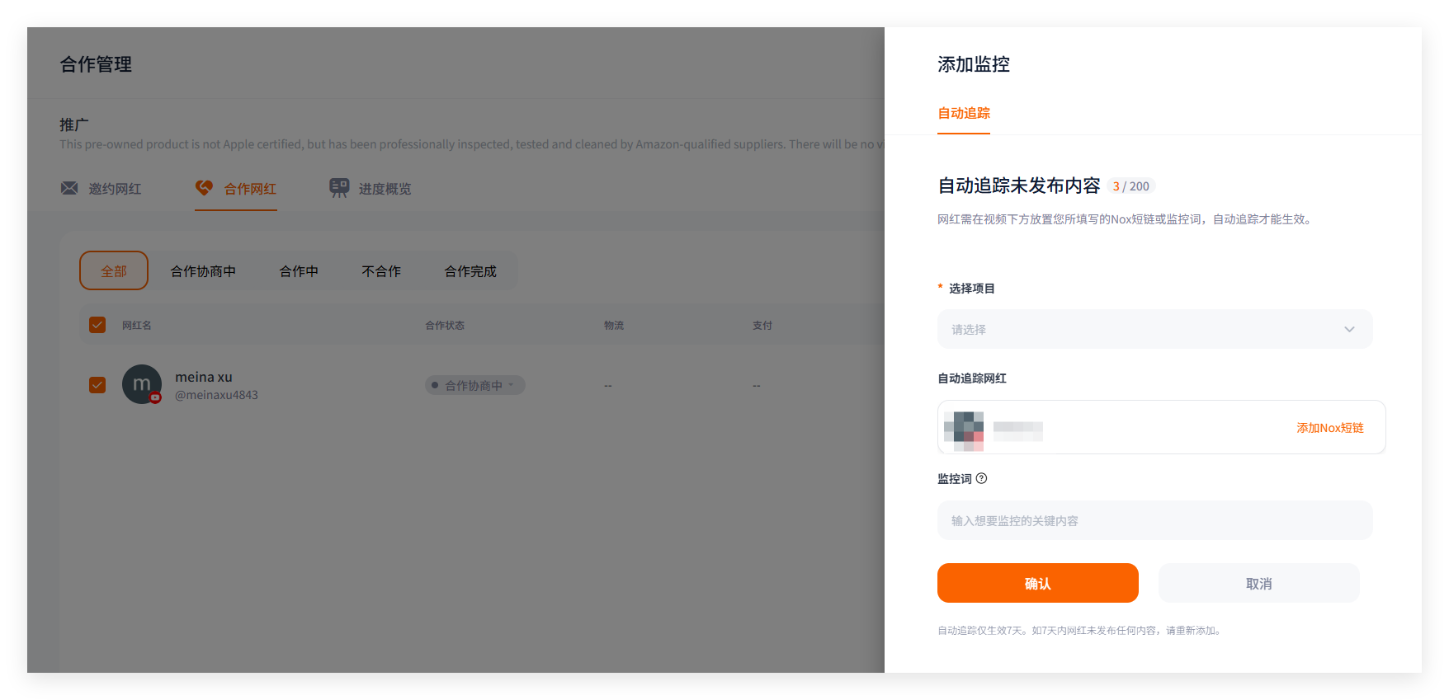Image resolution: width=1449 pixels, height=700 pixels.
Task: Select the 全部 filter button
Action: (x=114, y=270)
